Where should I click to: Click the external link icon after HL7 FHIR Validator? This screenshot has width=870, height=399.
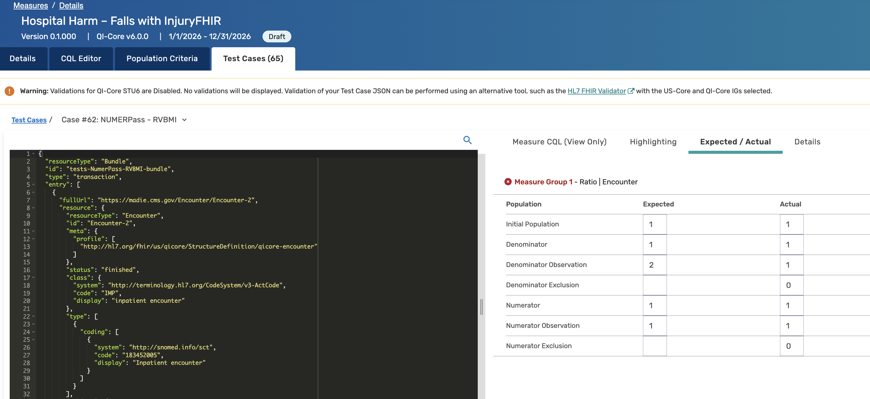click(631, 91)
